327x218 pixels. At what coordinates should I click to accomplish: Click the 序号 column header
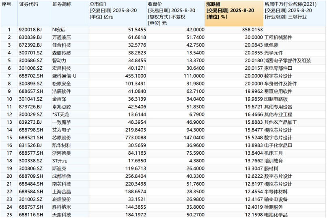click(x=9, y=13)
